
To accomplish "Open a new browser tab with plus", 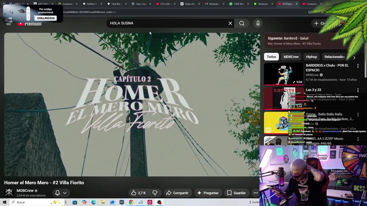I will [327, 4].
